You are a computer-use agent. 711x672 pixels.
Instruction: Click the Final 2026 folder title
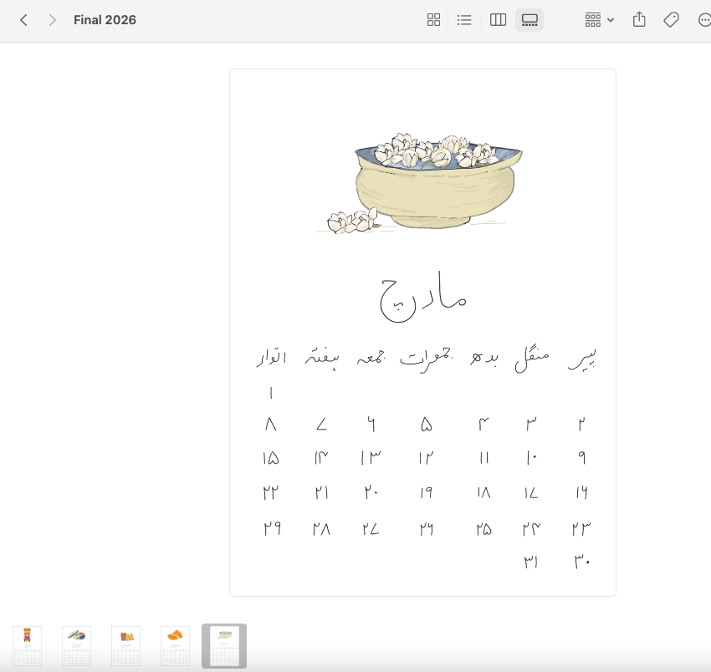click(105, 20)
